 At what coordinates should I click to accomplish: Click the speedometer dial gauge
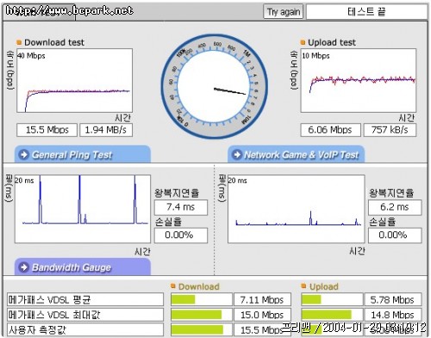pos(215,87)
